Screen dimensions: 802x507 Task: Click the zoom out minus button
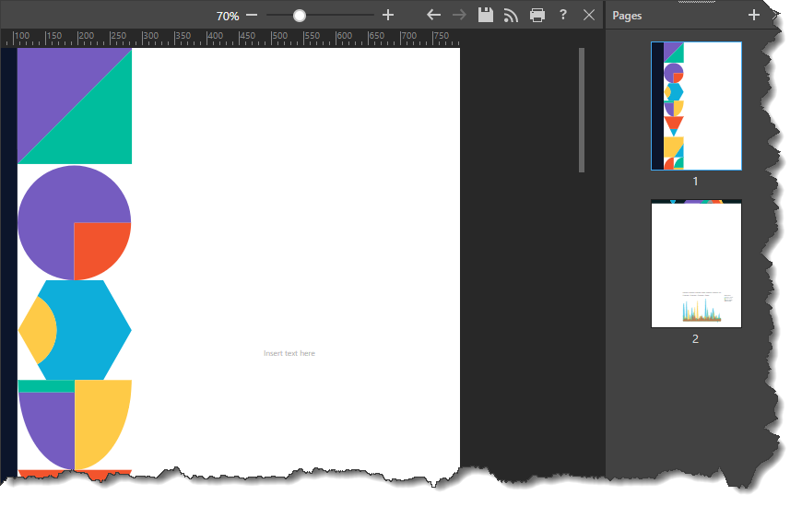252,16
